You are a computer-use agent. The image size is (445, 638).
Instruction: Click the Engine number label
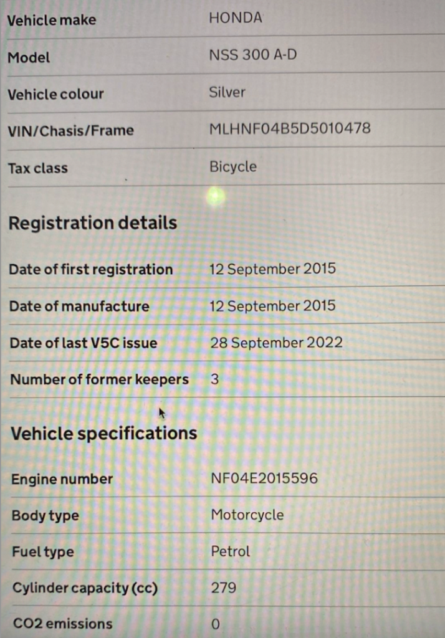(x=62, y=479)
